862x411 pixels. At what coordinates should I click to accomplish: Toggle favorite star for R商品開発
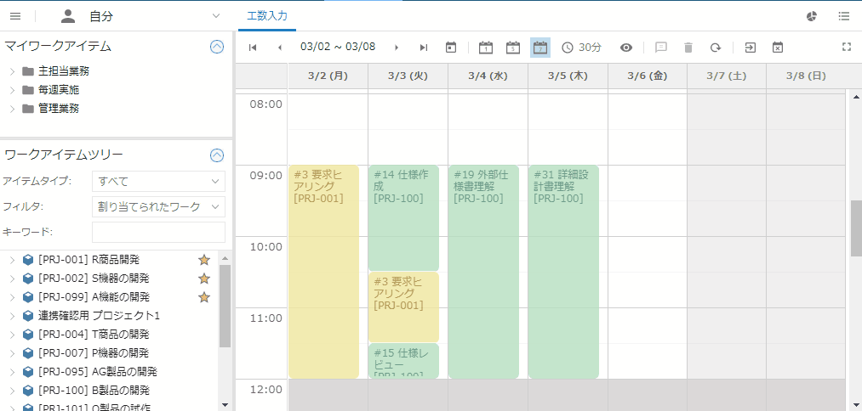point(204,260)
